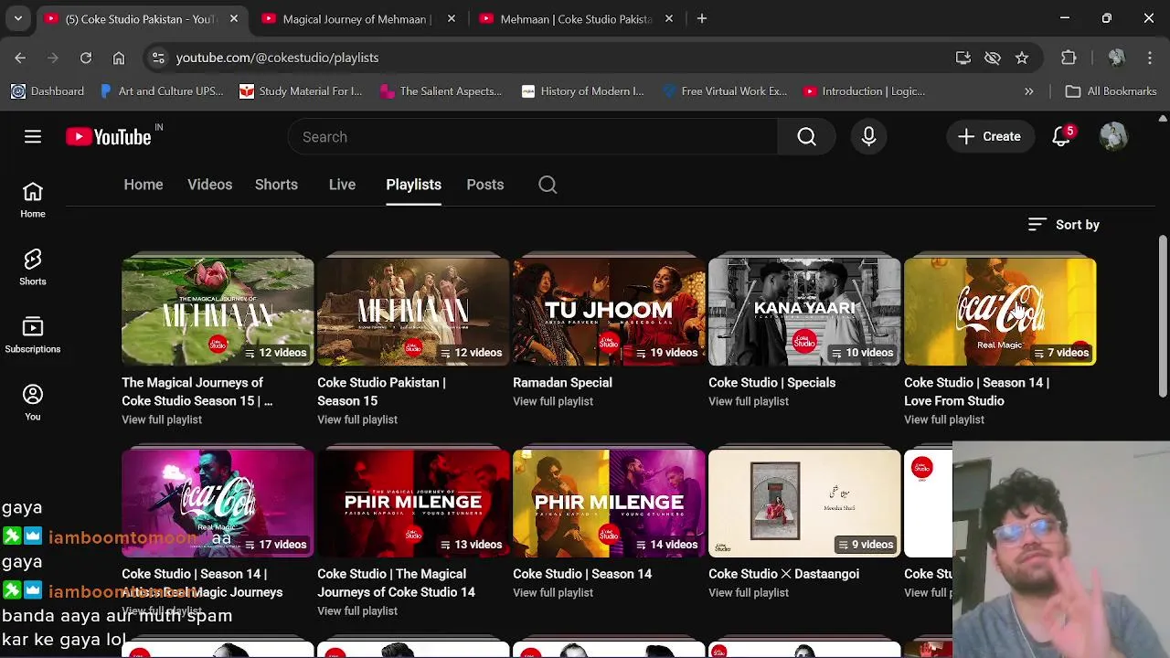Open the Introduction Logic bookmark
The image size is (1170, 658).
tap(865, 91)
